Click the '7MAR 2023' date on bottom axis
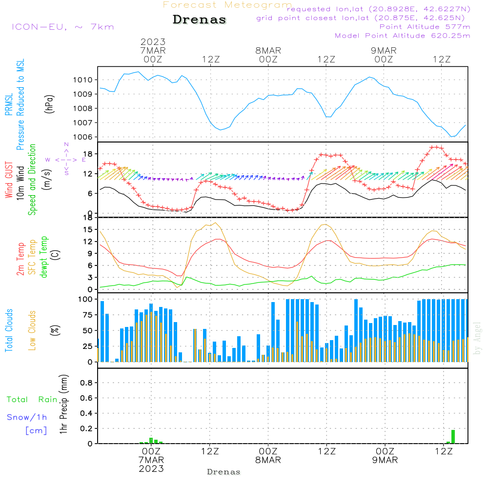The image size is (488, 488). click(151, 464)
